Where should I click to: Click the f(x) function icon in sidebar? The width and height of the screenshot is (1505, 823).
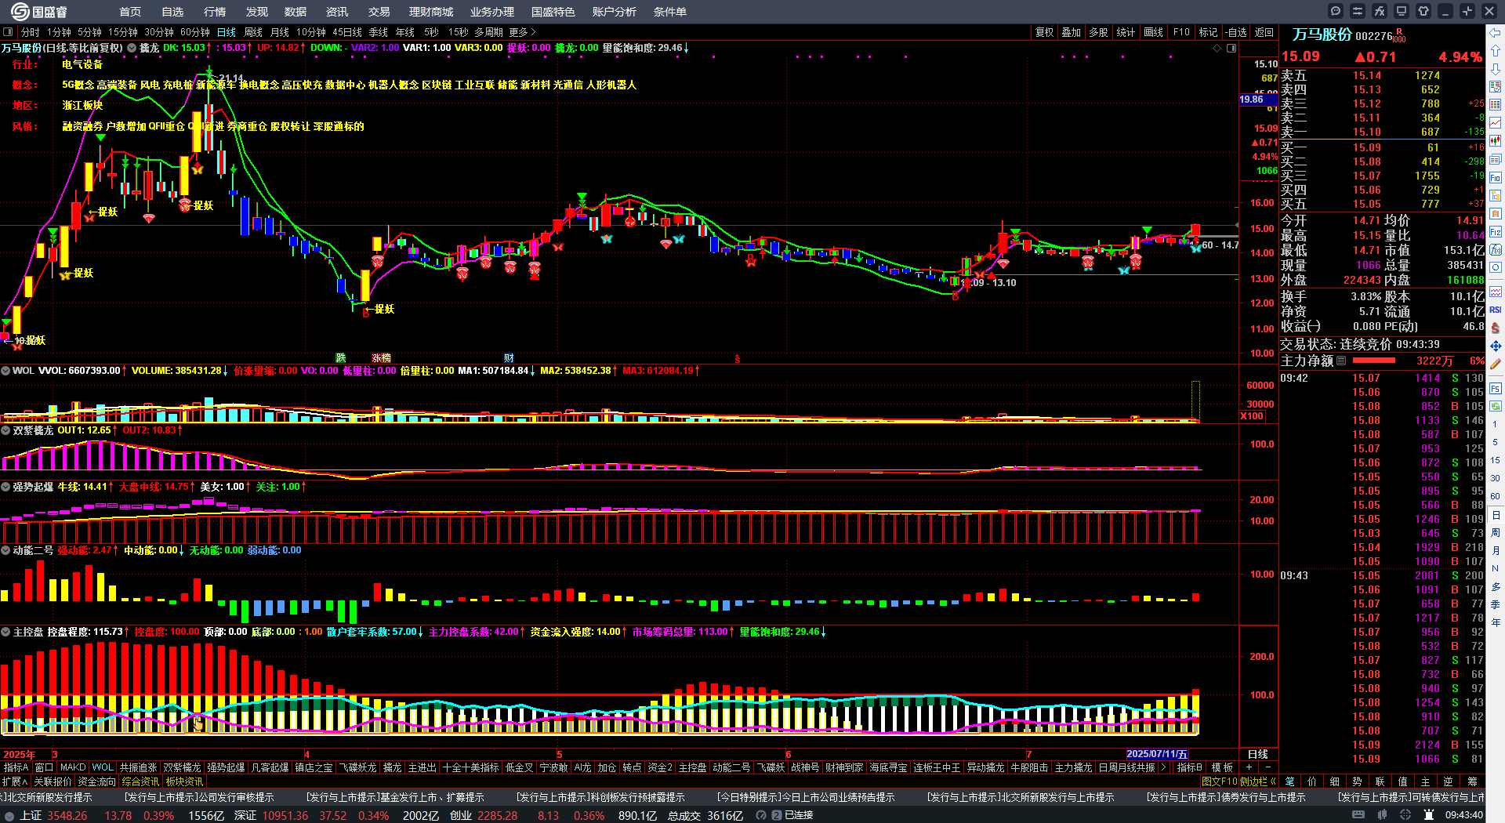click(x=1496, y=249)
